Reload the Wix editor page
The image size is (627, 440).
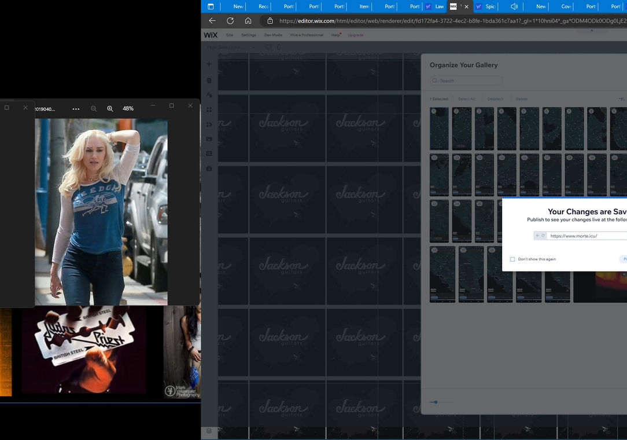point(230,21)
